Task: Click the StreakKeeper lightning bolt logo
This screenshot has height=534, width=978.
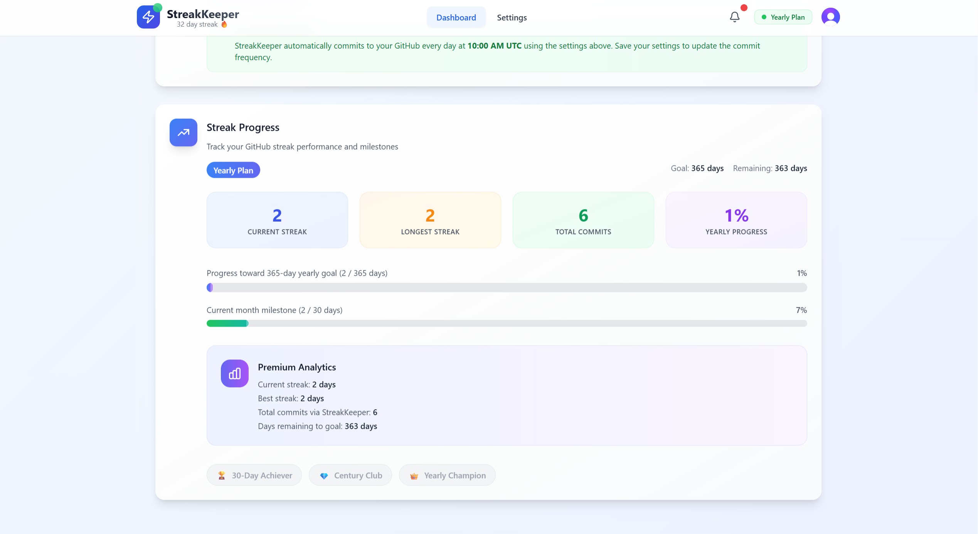Action: pos(148,17)
